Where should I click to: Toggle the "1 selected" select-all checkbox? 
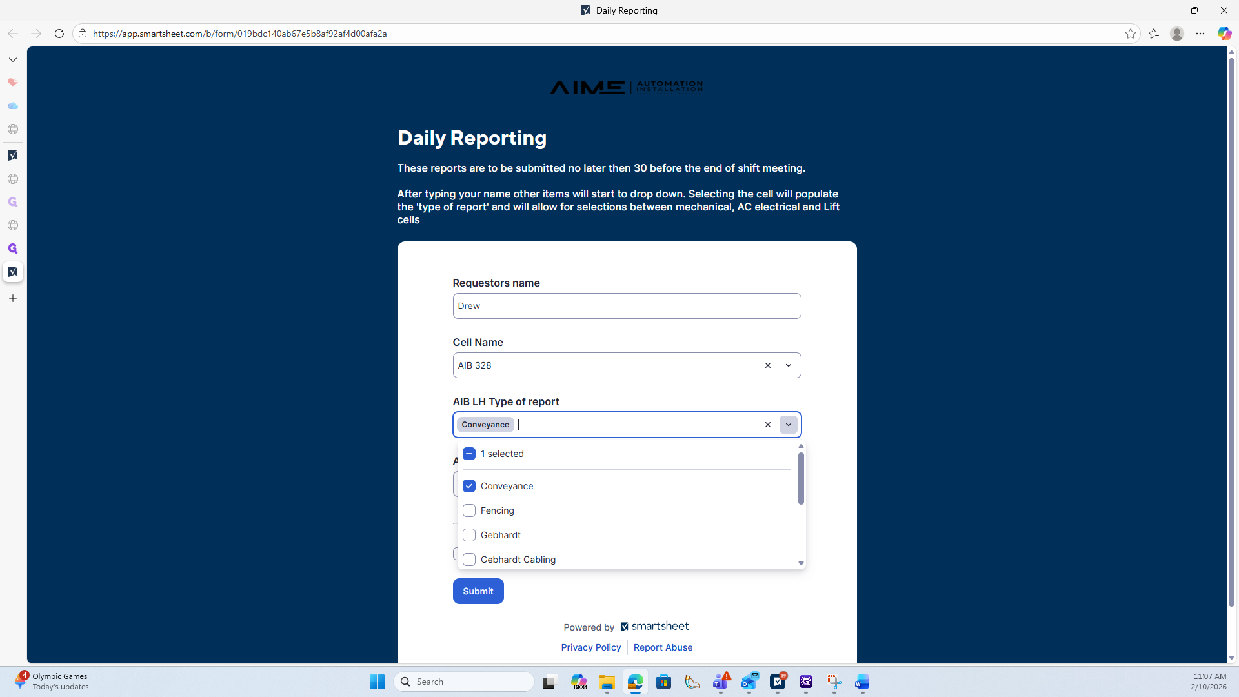[x=469, y=454]
